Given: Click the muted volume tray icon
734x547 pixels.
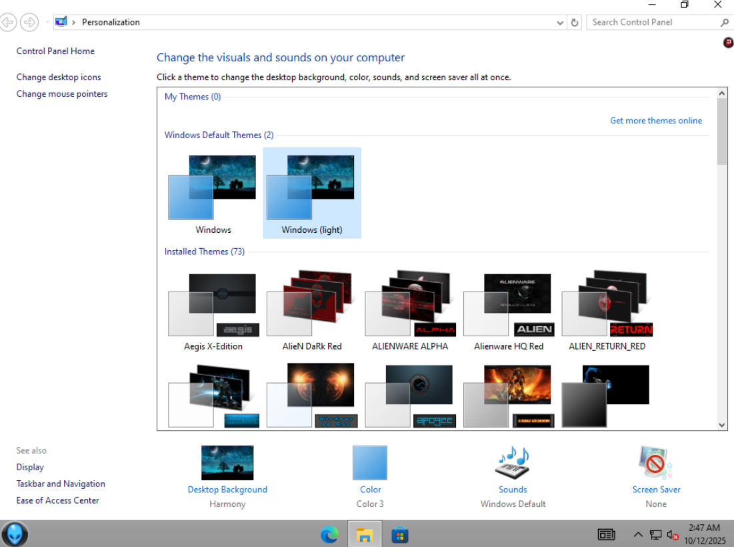Looking at the screenshot, I should [x=672, y=534].
